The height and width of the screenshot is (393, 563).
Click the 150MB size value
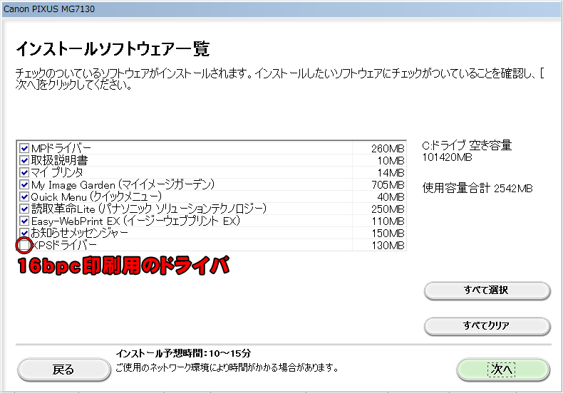coord(388,234)
